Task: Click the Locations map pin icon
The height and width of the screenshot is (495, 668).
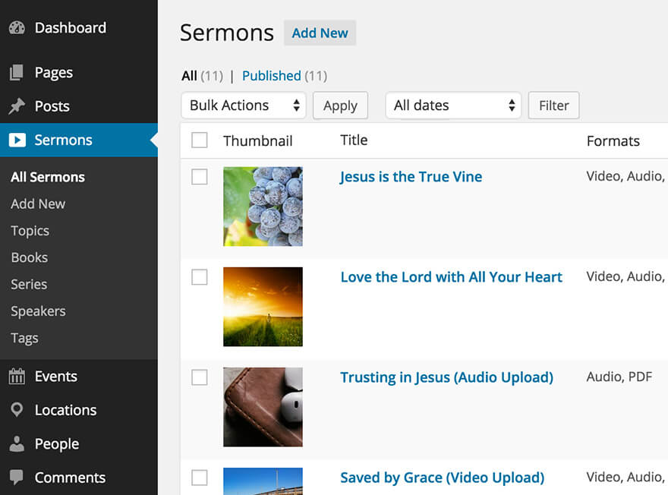Action: coord(17,410)
